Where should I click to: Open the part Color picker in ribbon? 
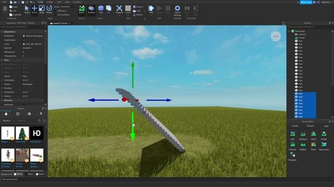(128, 10)
